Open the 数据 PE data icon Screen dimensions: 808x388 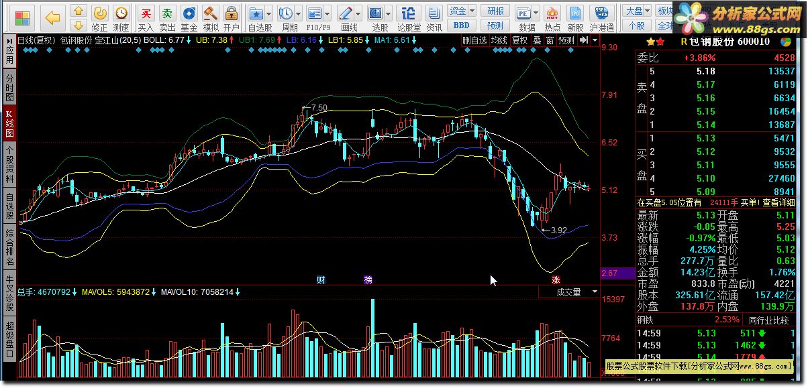point(523,13)
